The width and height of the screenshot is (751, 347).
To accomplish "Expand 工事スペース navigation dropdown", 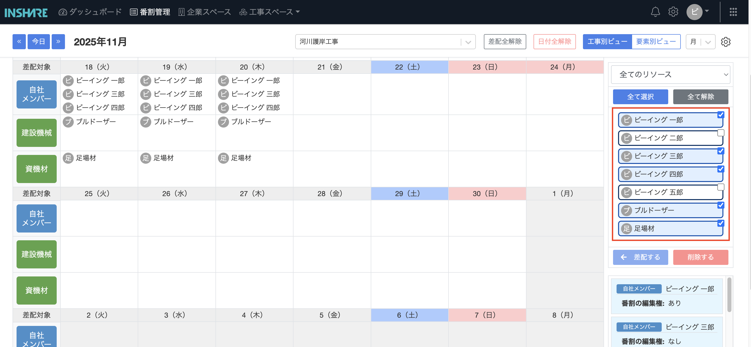I will coord(269,12).
